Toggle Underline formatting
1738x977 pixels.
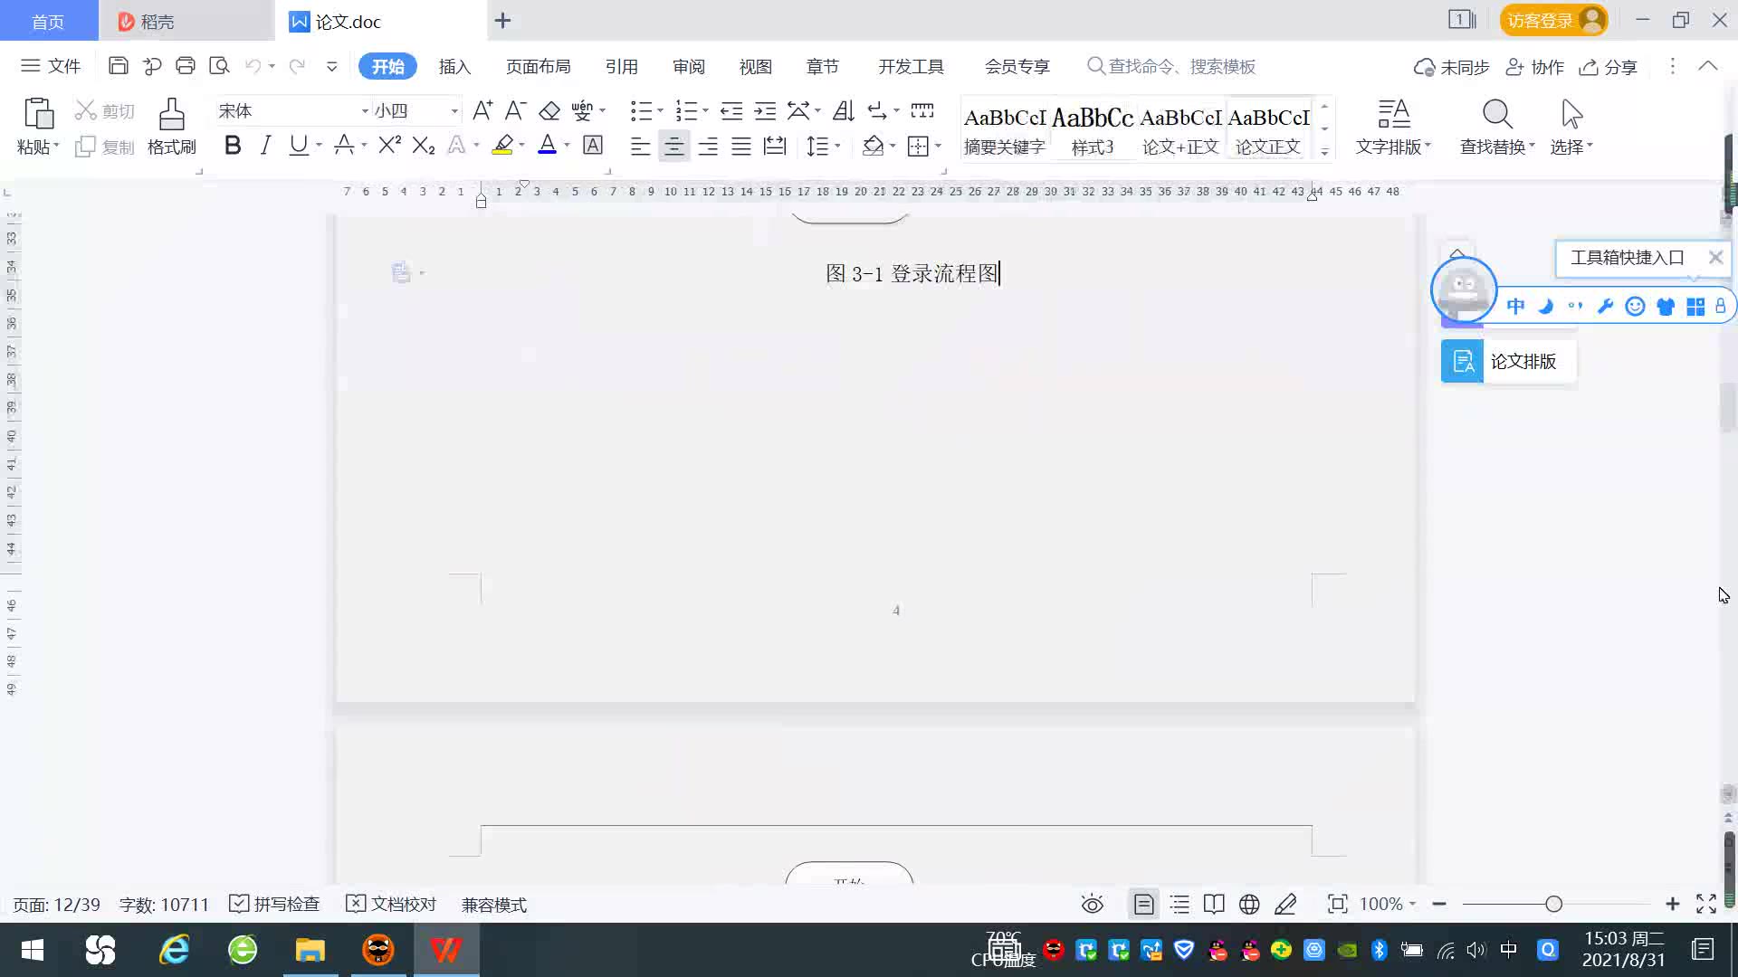pyautogui.click(x=298, y=145)
